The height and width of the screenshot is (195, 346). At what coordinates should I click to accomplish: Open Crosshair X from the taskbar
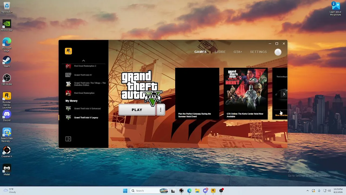click(x=181, y=191)
